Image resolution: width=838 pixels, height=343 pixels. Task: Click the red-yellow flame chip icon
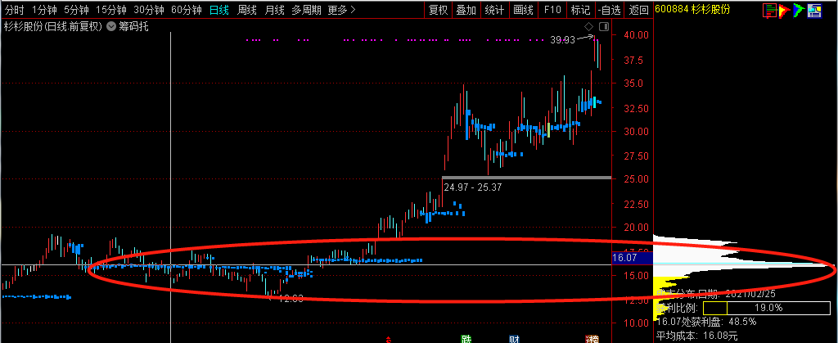pos(785,10)
